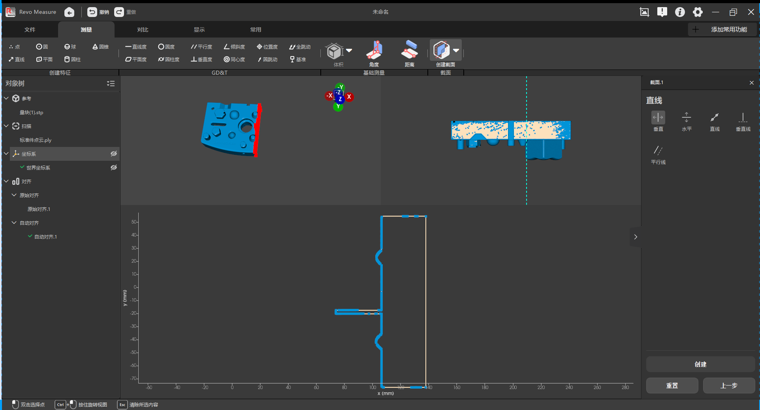The width and height of the screenshot is (760, 410).
Task: Toggle visibility of 坐标系 item
Action: [114, 154]
